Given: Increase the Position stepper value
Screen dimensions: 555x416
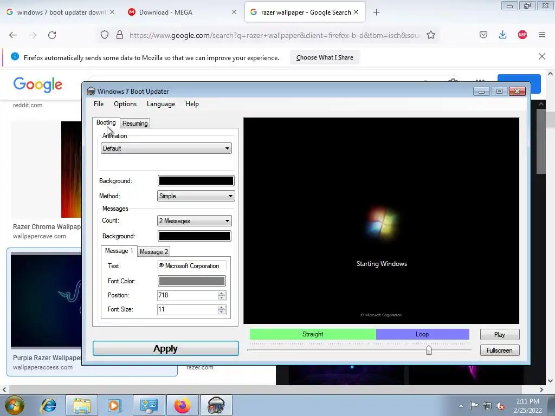Looking at the screenshot, I should point(222,293).
